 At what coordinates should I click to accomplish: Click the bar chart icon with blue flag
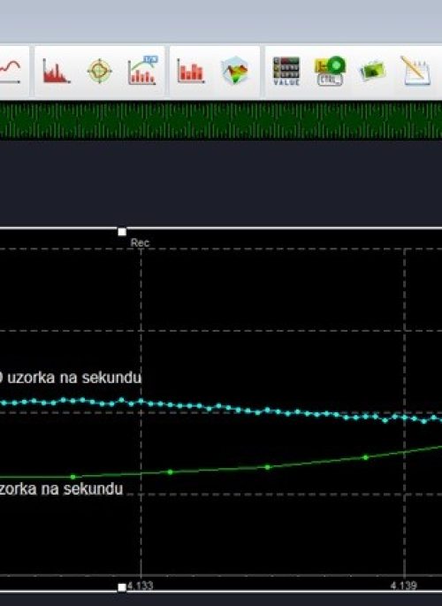point(143,71)
